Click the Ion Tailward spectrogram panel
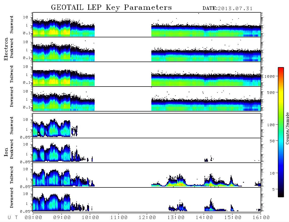289x222 pixels. (x=147, y=175)
